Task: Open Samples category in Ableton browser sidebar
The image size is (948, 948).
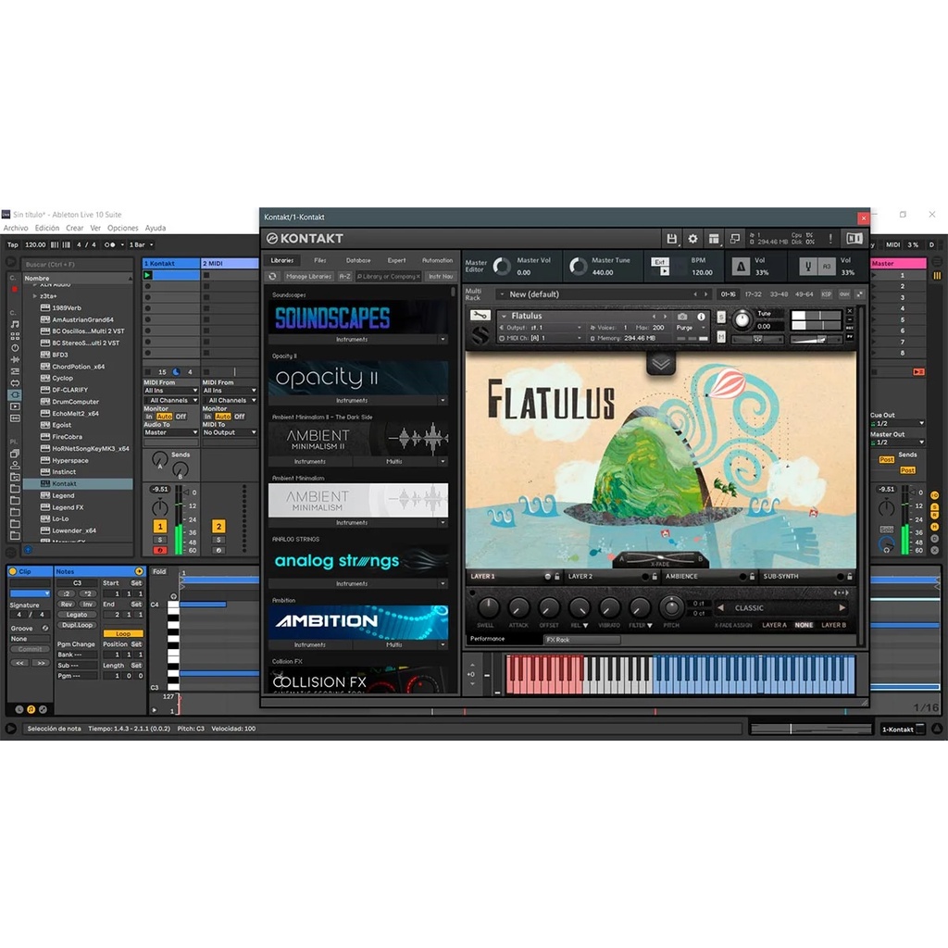Action: tap(15, 418)
